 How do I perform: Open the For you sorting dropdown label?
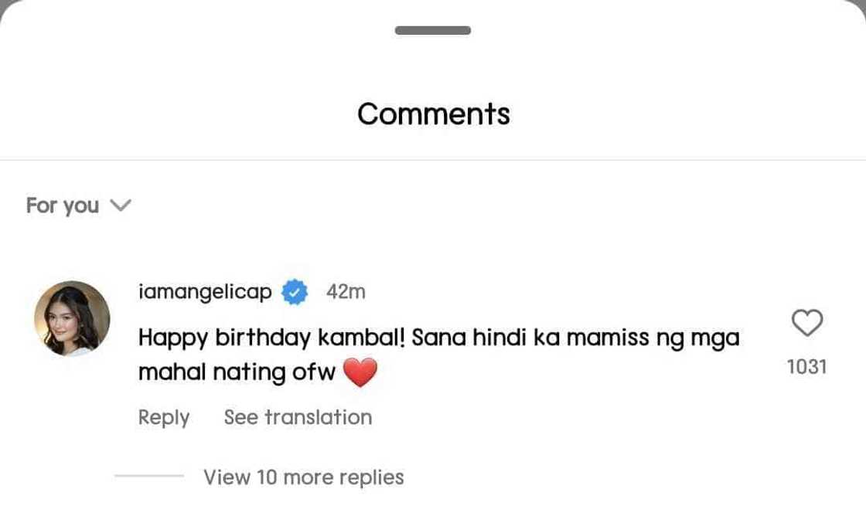click(x=63, y=205)
